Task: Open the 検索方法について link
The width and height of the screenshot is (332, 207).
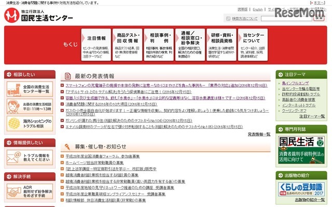Action: point(245,19)
